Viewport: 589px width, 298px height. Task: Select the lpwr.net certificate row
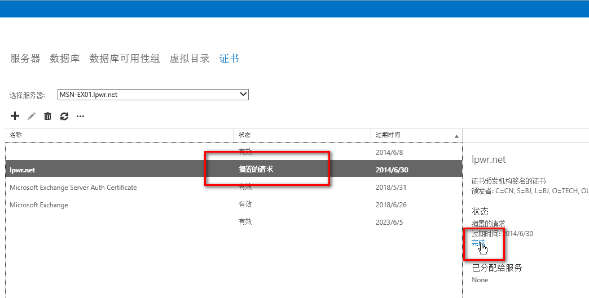click(234, 170)
